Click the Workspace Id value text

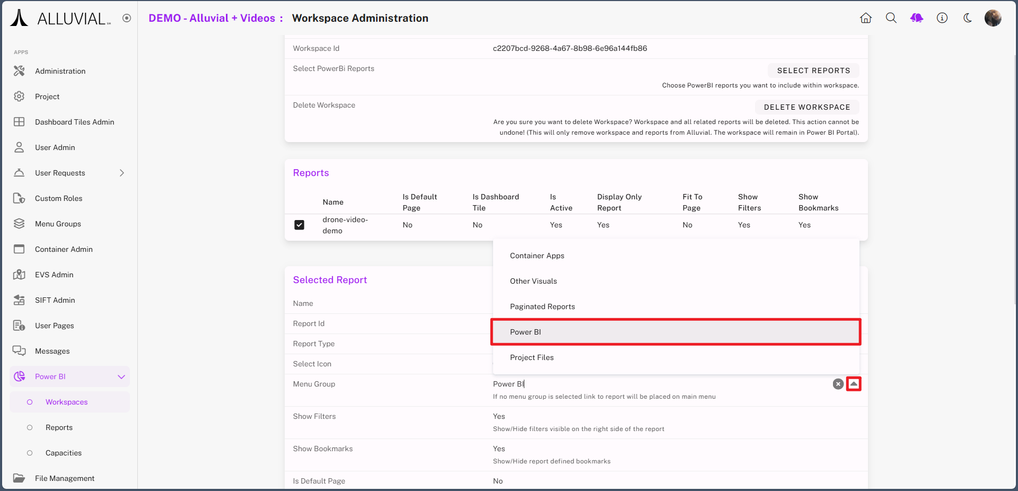click(x=570, y=48)
